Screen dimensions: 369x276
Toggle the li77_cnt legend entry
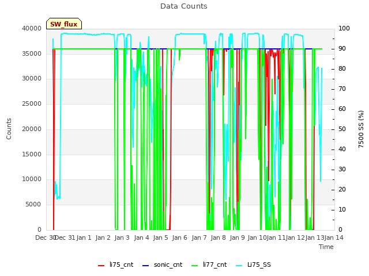click(209, 264)
